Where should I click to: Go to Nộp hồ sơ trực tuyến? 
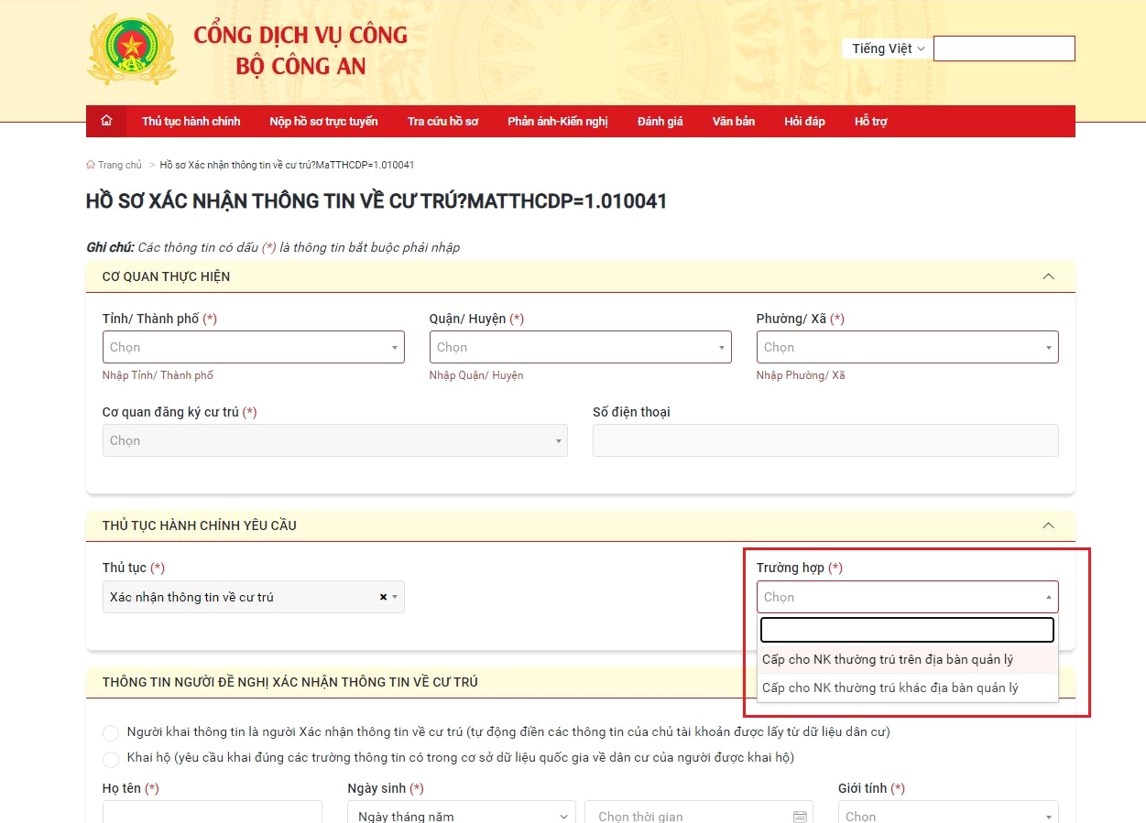(x=323, y=121)
